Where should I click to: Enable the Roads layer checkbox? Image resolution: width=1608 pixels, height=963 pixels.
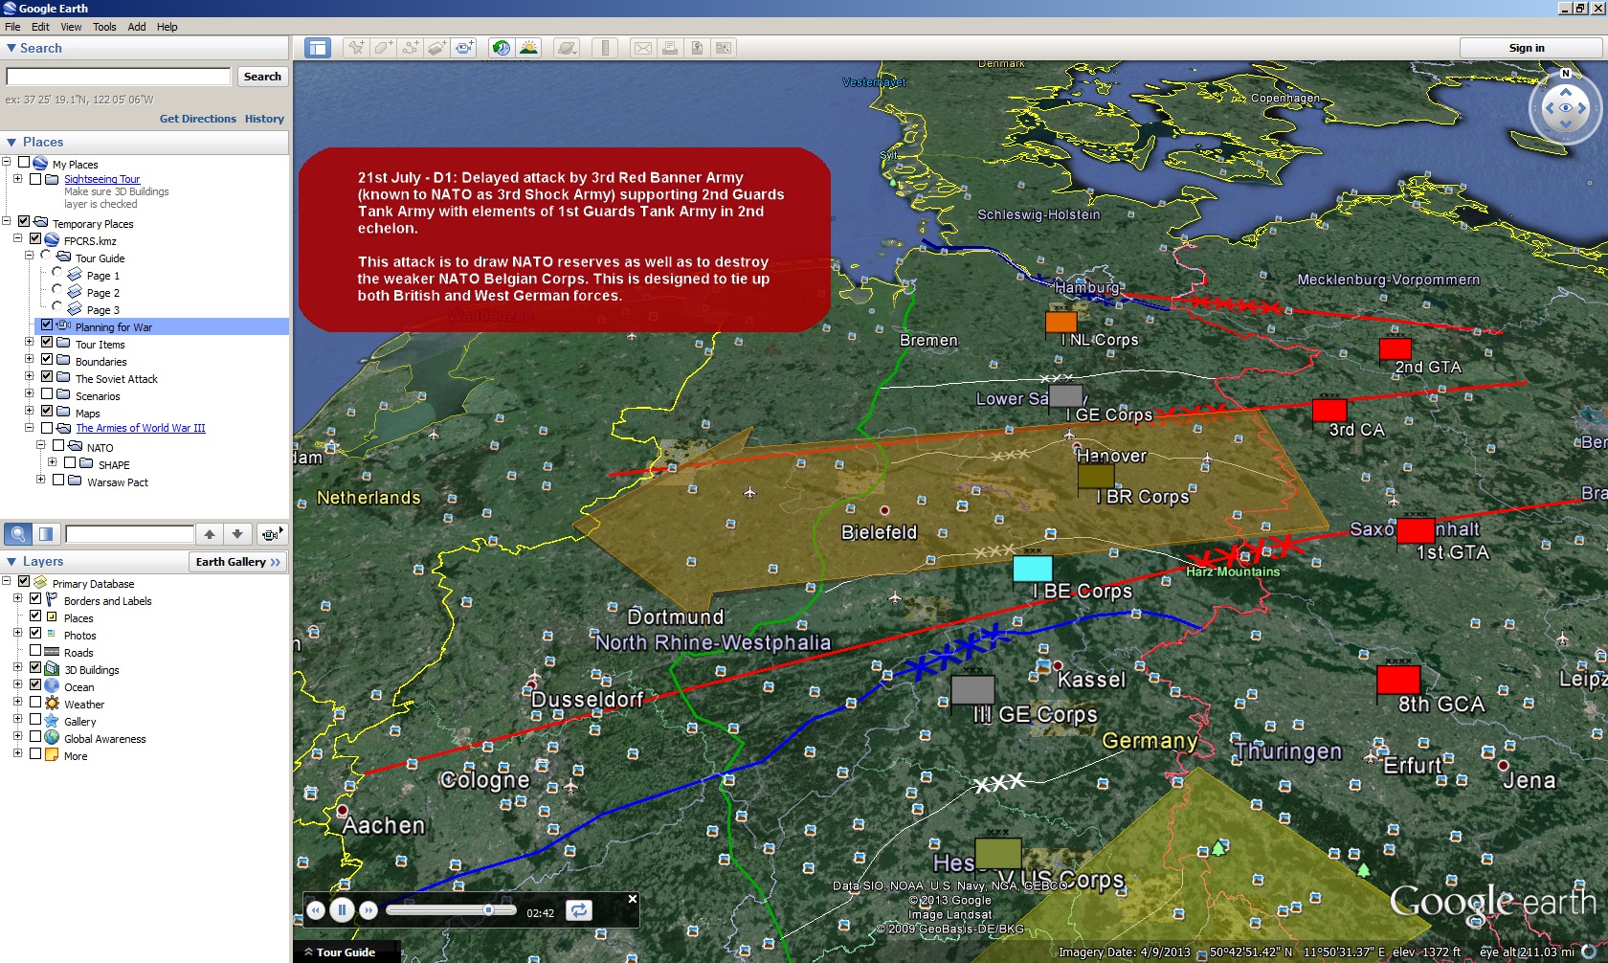pyautogui.click(x=35, y=651)
